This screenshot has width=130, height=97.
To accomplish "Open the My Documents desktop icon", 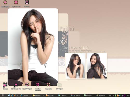I will [16, 2].
